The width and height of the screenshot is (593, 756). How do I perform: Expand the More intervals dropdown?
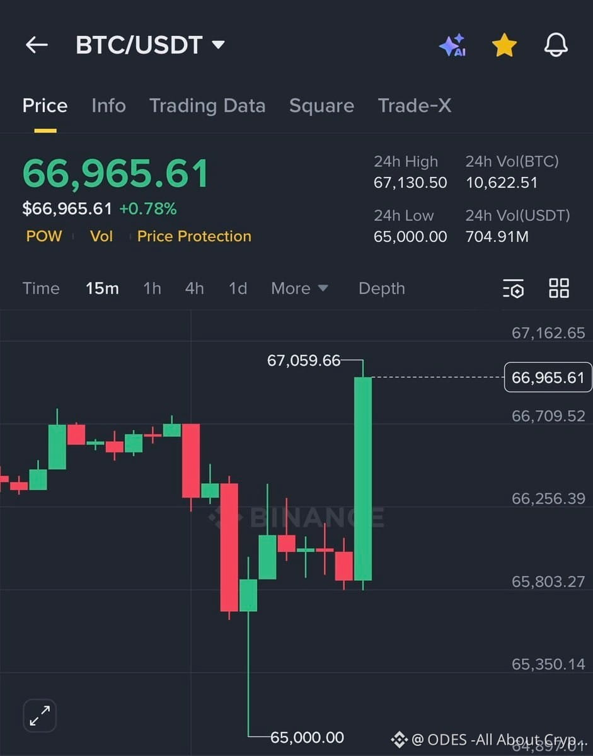click(299, 289)
